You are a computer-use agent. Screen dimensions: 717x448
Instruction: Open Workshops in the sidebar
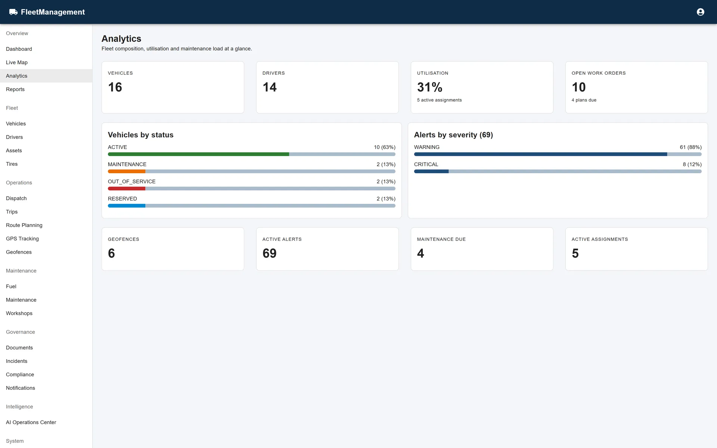46,313
